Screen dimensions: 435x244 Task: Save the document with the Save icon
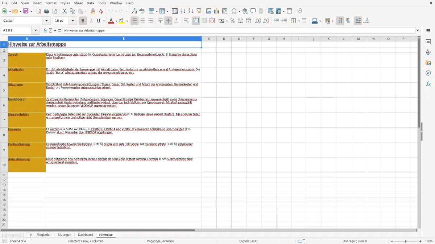click(x=26, y=11)
